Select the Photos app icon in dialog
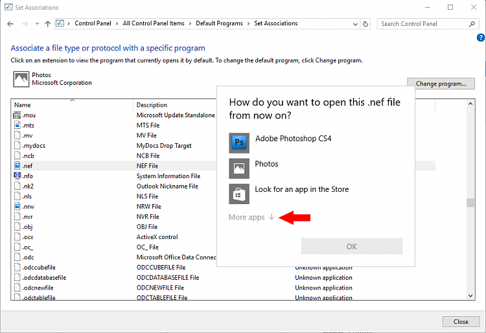The height and width of the screenshot is (333, 486). pos(239,168)
